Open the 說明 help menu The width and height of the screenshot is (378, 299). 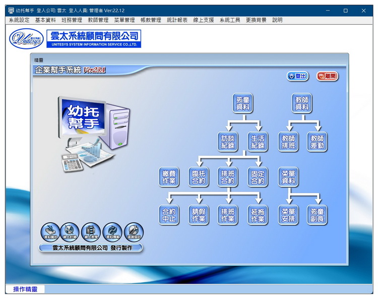click(x=277, y=20)
